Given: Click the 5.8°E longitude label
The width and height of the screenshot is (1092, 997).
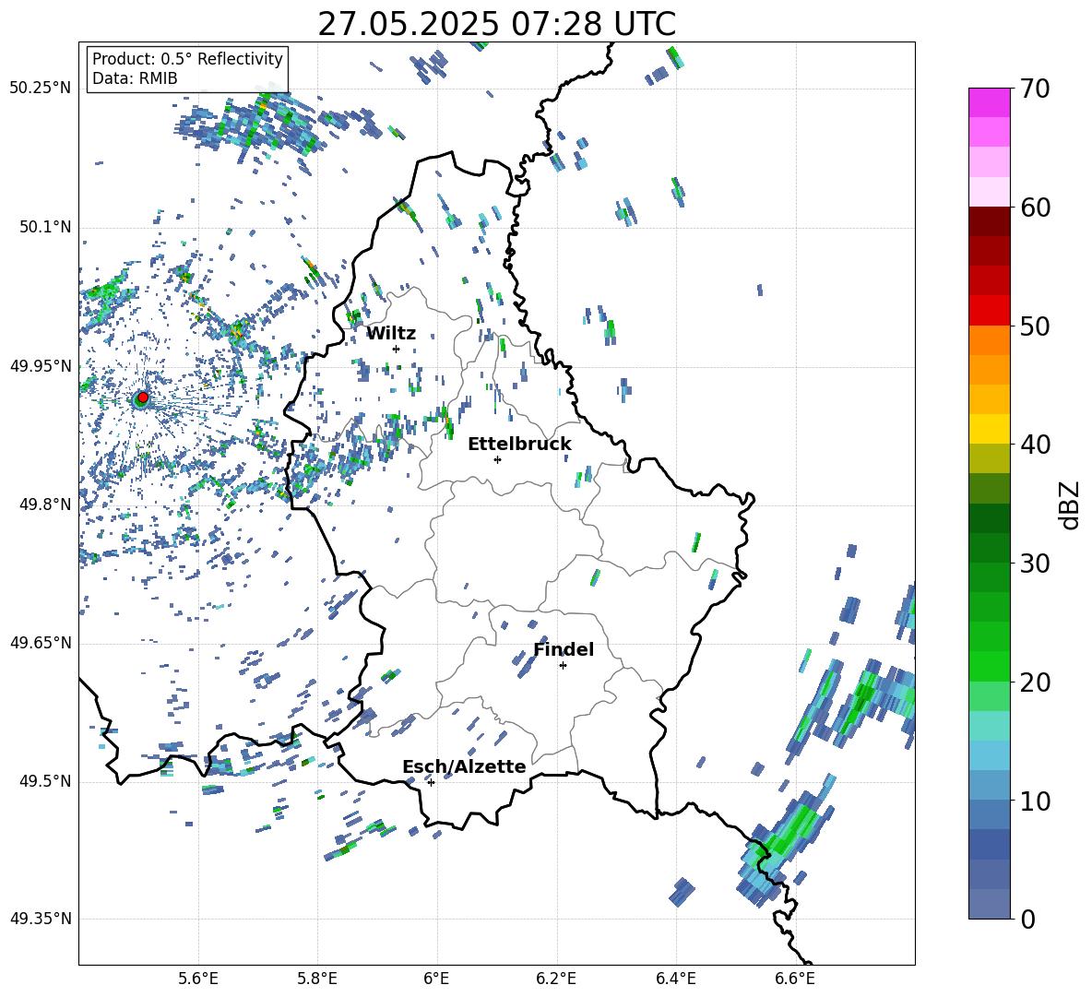Looking at the screenshot, I should coord(317,979).
